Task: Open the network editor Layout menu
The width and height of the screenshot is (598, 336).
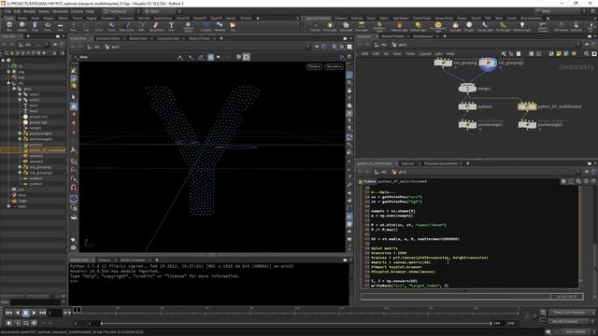Action: 424,54
